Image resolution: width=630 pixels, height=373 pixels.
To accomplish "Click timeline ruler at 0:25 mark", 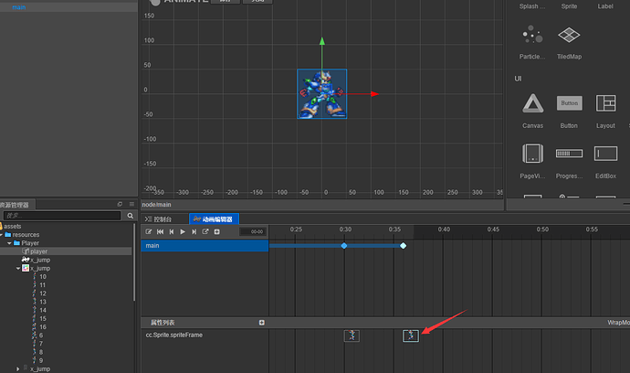I will [x=296, y=229].
